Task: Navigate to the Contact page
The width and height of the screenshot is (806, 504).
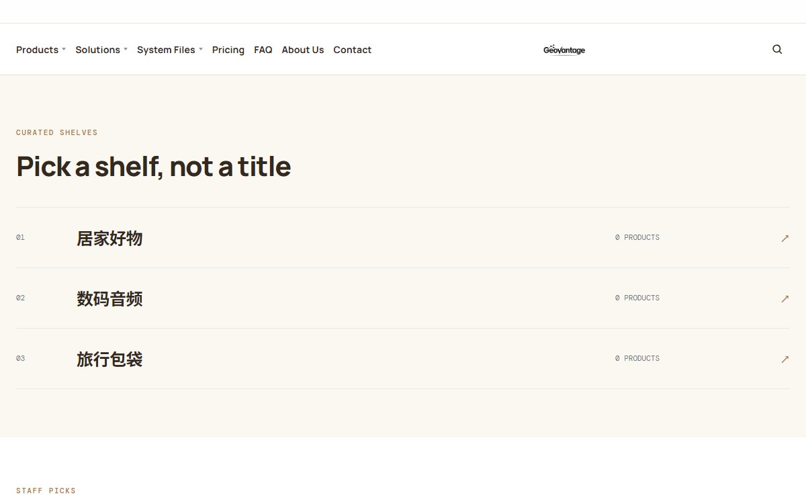Action: [353, 50]
